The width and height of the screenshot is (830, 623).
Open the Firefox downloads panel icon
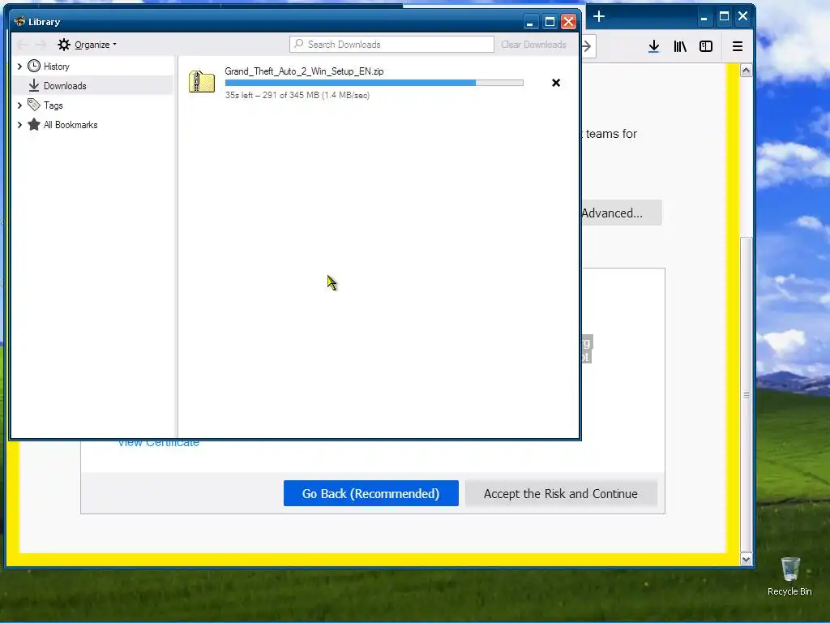coord(654,46)
